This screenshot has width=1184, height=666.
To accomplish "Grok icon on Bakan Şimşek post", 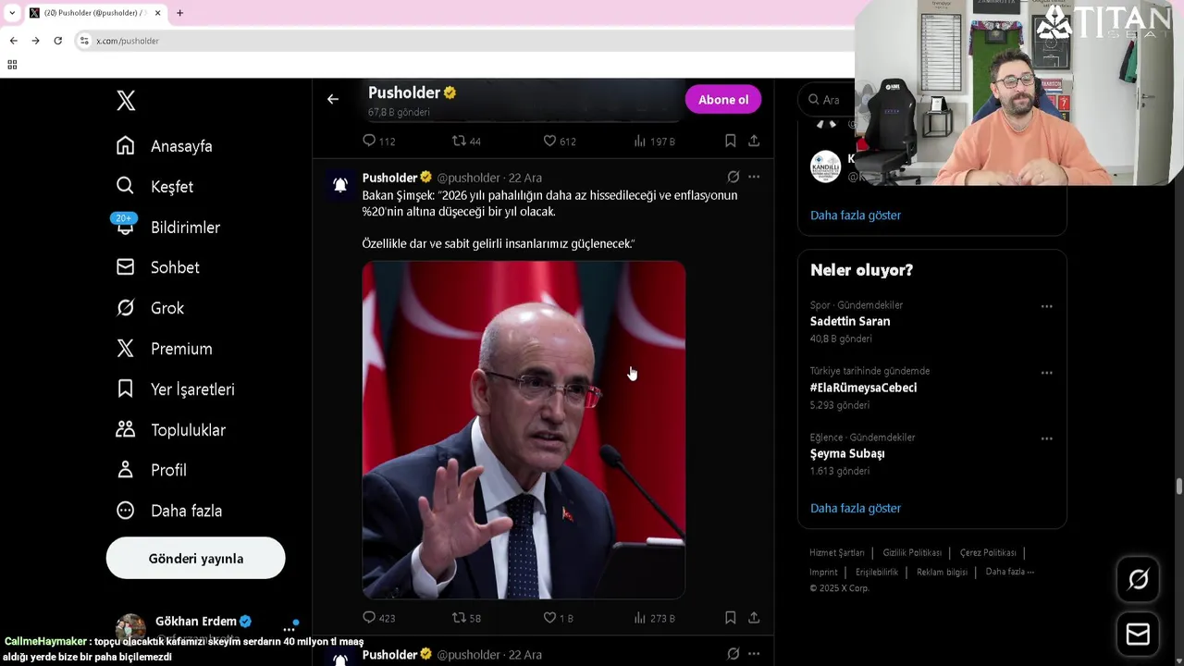I will click(x=733, y=177).
